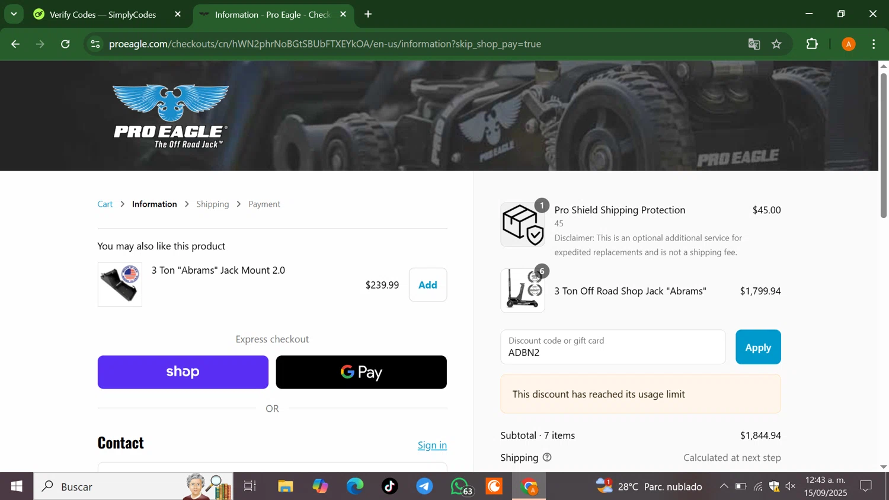Go to the Cart breadcrumb link
889x500 pixels.
(x=105, y=204)
